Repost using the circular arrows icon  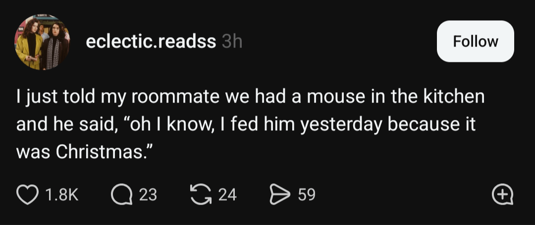[201, 194]
